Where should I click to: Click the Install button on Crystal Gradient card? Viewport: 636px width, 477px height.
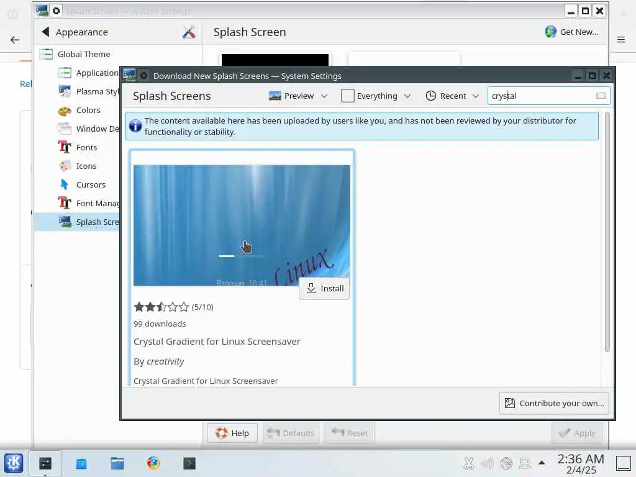pyautogui.click(x=324, y=288)
